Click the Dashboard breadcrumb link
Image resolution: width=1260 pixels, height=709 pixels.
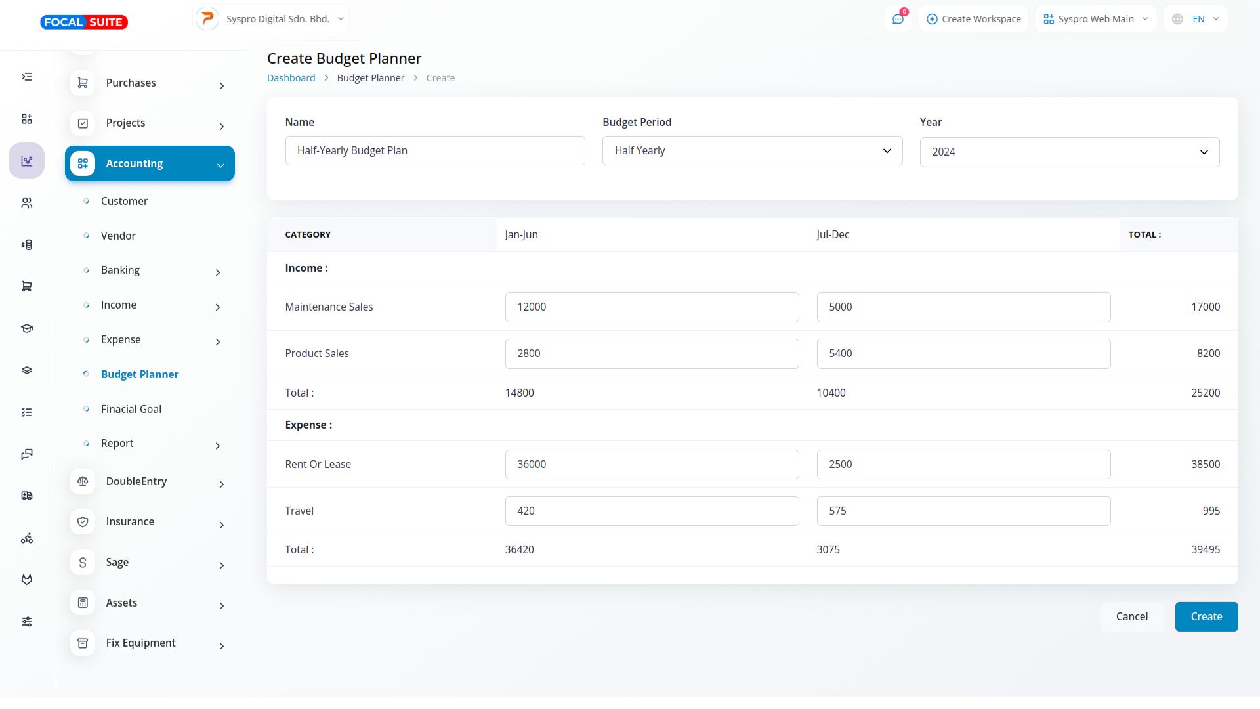(291, 78)
